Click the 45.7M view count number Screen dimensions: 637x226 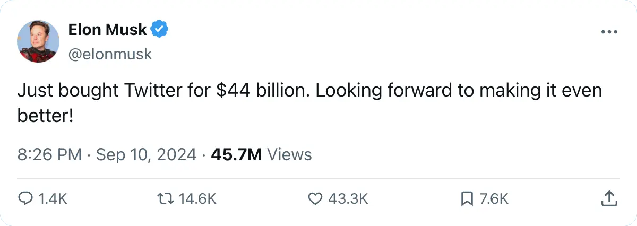tap(236, 154)
